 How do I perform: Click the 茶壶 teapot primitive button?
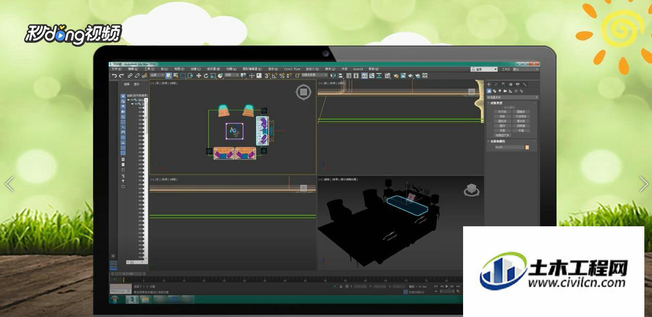[503, 130]
